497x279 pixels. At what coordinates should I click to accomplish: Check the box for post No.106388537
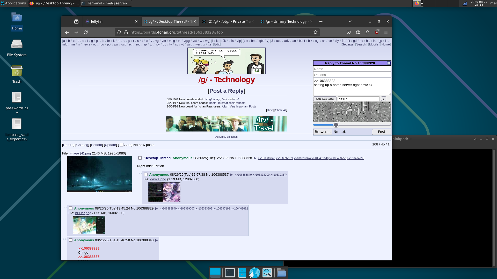point(146,174)
